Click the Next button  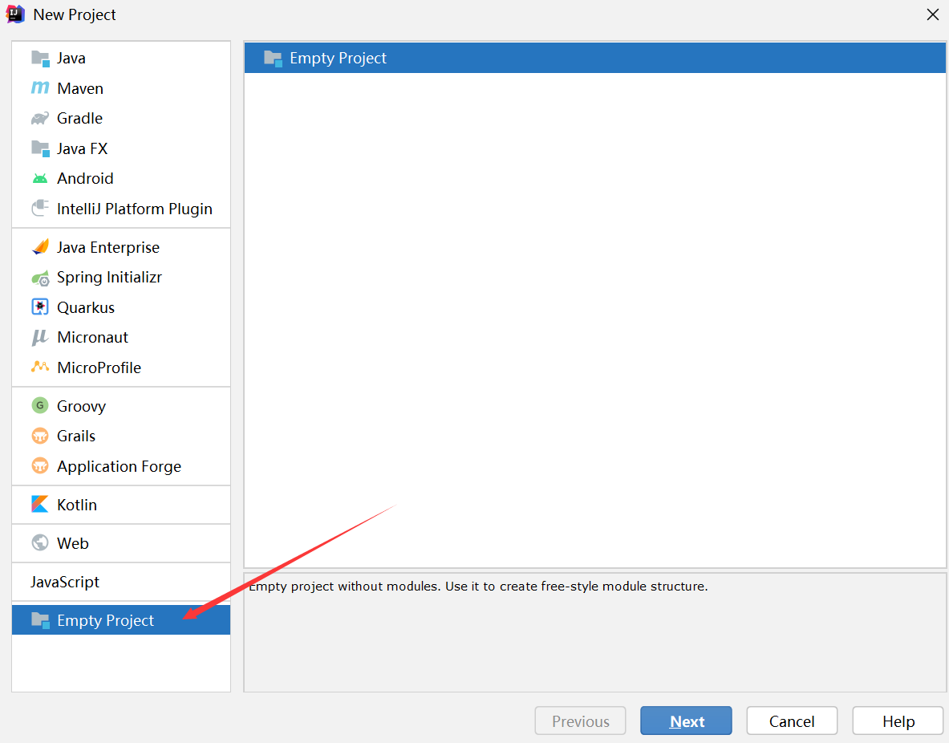687,721
